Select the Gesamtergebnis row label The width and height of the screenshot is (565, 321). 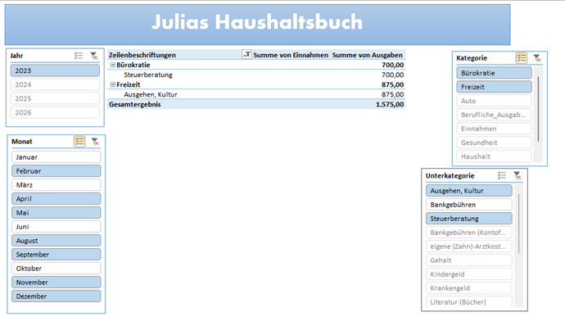click(135, 104)
